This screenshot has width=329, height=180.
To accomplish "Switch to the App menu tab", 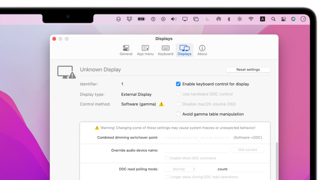I will click(145, 50).
